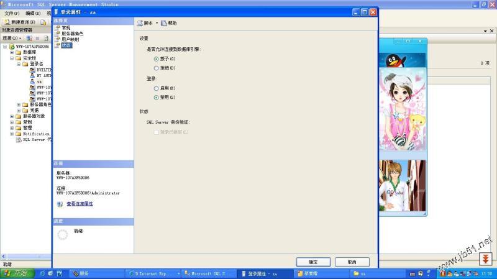497x279 pixels.
Task: Click the refresh page icon in Object Explorer toolbar
Action: coord(46,38)
